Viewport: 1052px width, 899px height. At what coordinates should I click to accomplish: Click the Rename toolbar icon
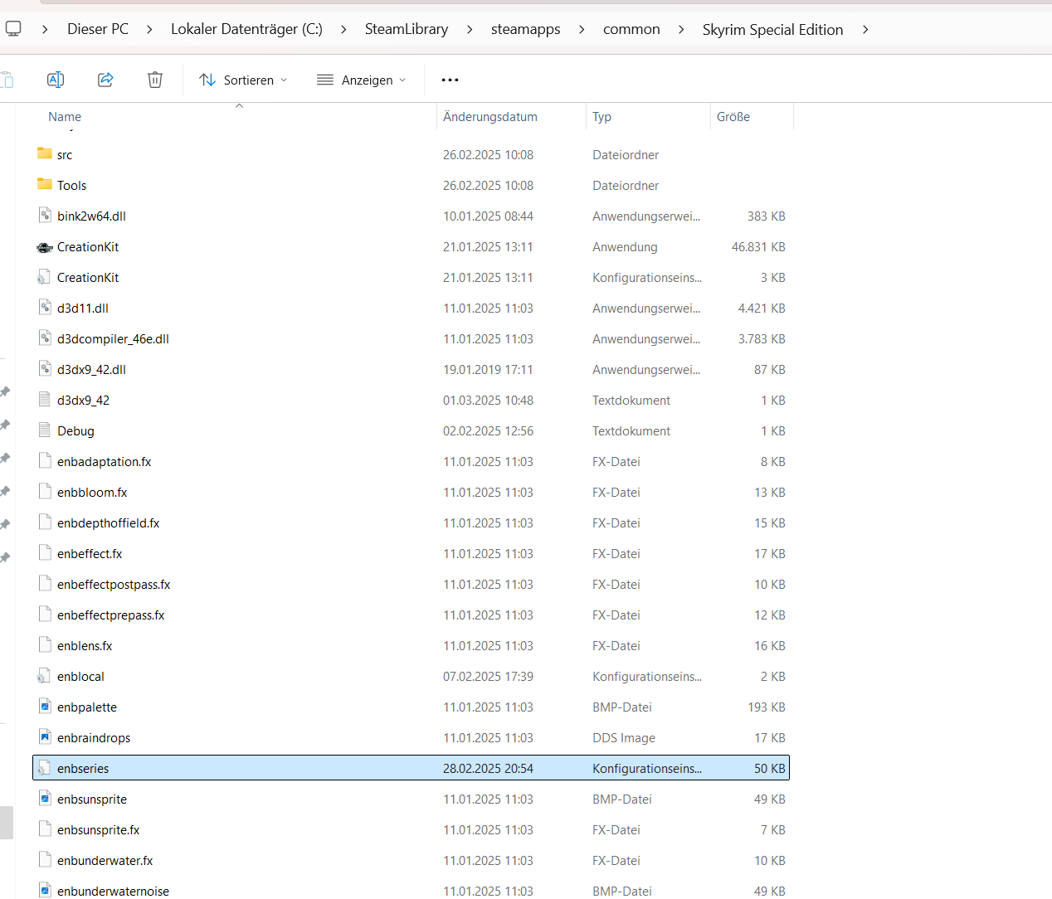tap(56, 80)
